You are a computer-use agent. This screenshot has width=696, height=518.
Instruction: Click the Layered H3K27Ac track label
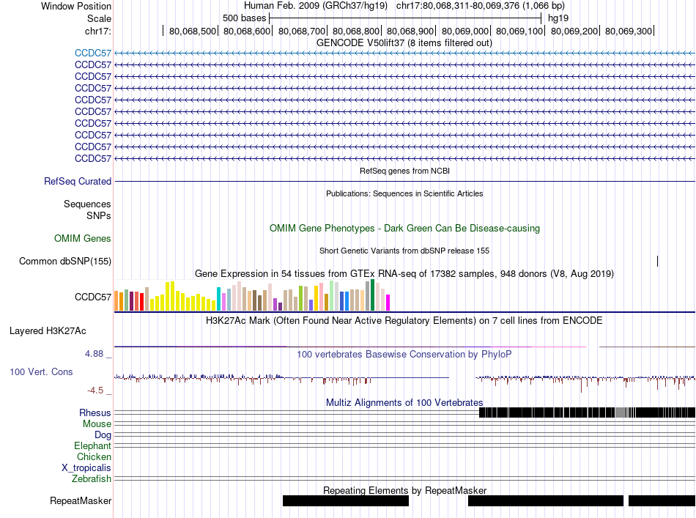pos(48,330)
